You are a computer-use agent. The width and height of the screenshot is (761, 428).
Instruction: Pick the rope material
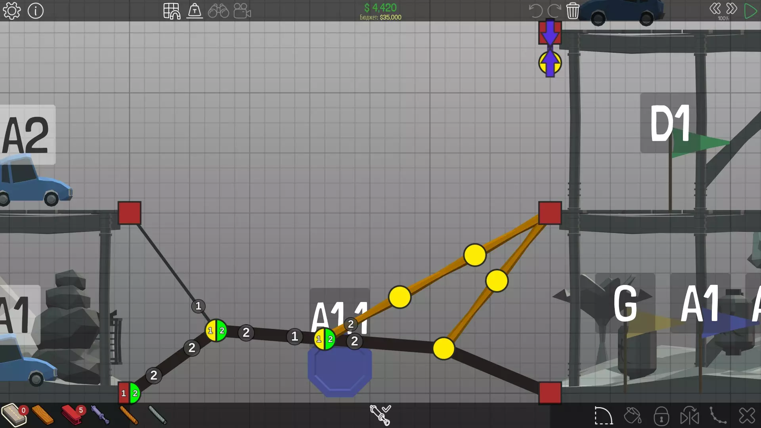pos(128,415)
